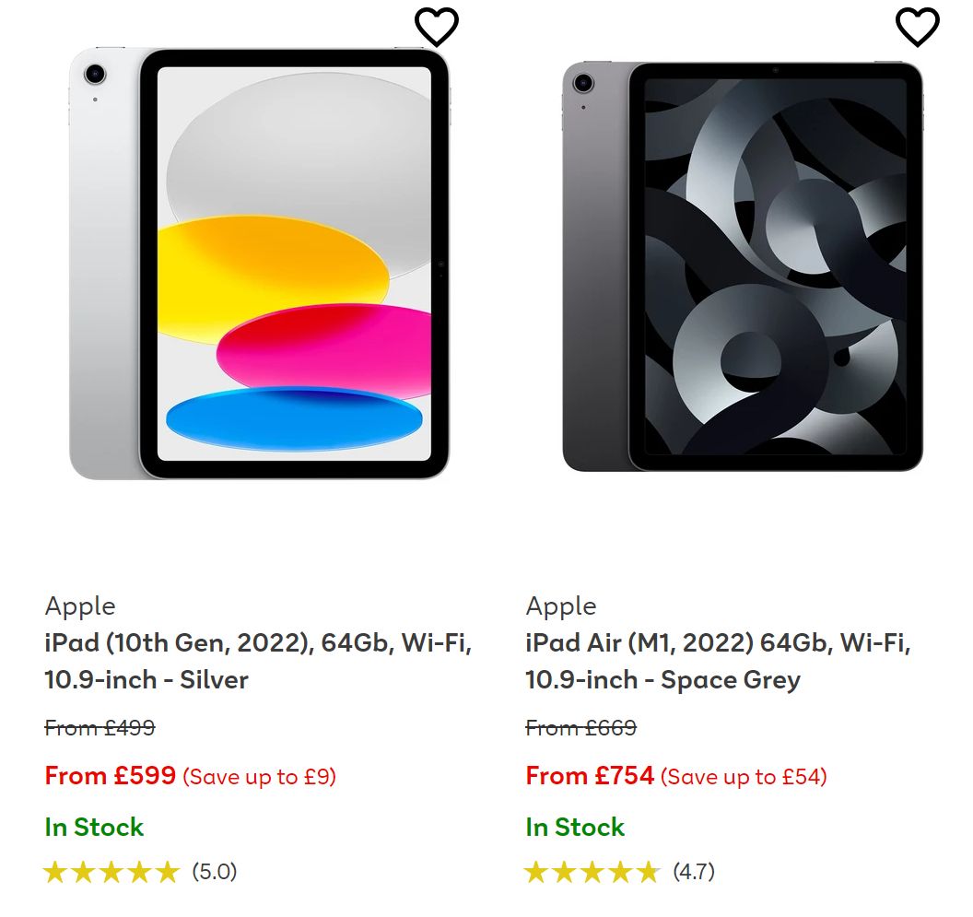Viewport: 973px width, 917px height.
Task: Open reviews via the (4.7) rating count
Action: pos(698,871)
